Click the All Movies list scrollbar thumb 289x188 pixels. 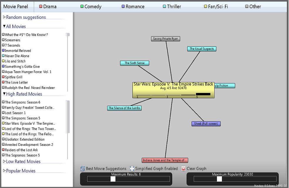pos(68,34)
